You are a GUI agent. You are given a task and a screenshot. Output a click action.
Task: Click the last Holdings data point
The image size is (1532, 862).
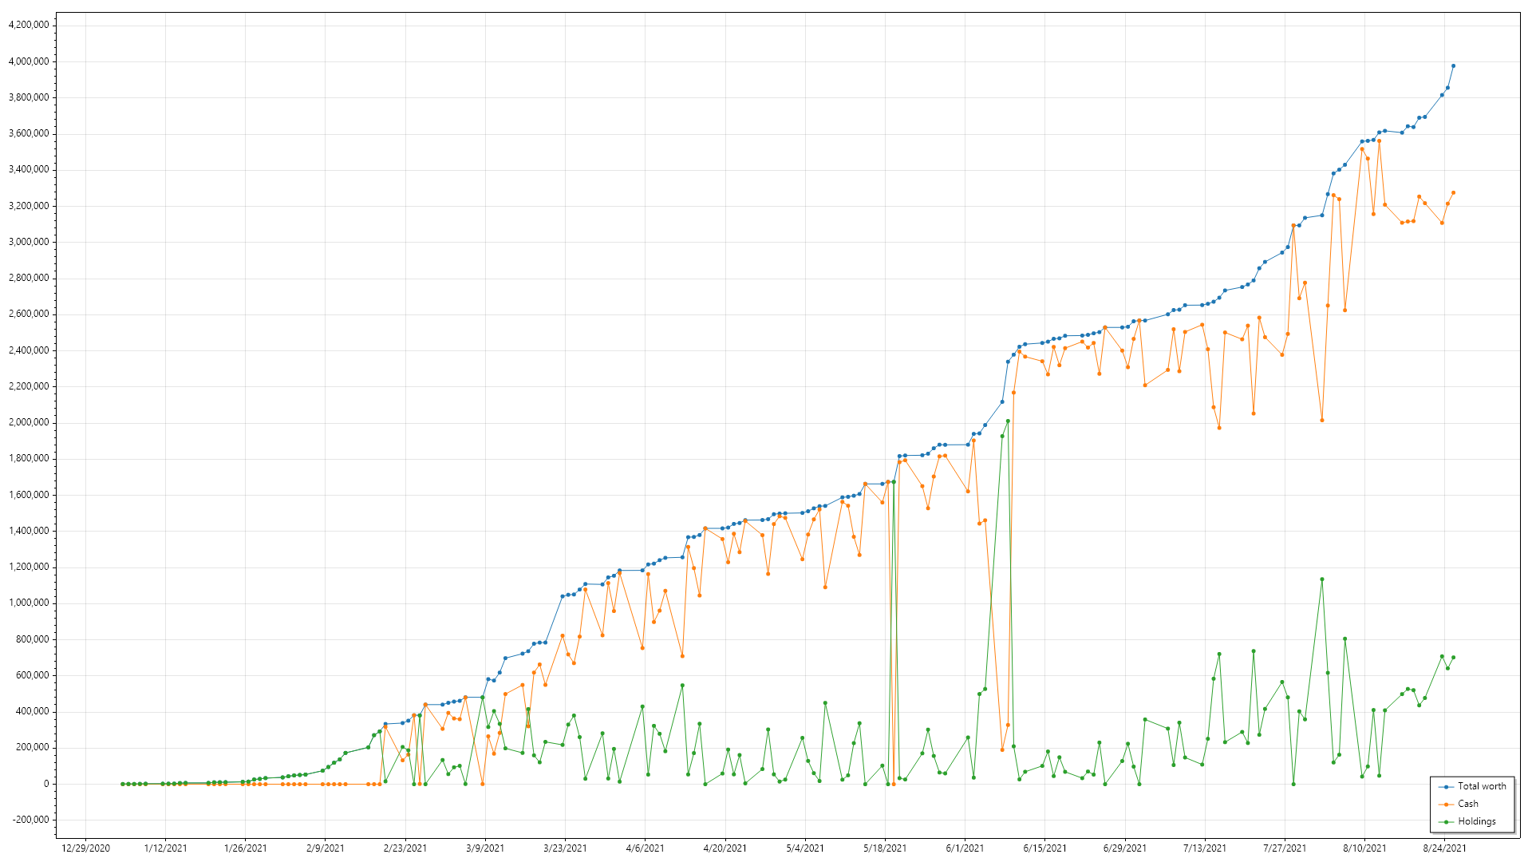[x=1453, y=658]
